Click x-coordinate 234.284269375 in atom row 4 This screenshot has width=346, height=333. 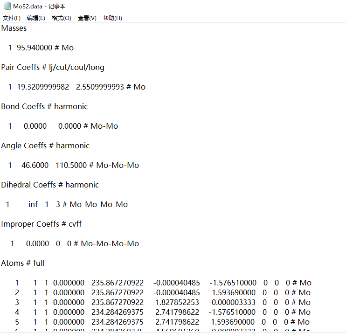point(118,312)
